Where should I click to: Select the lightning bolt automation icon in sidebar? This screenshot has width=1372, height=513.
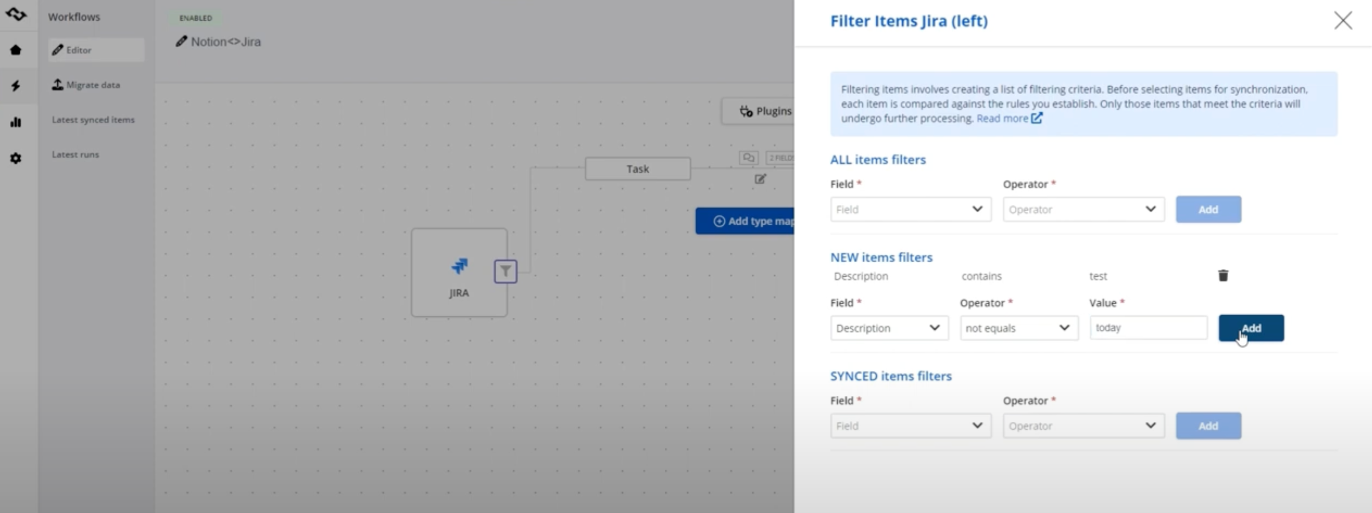click(15, 86)
